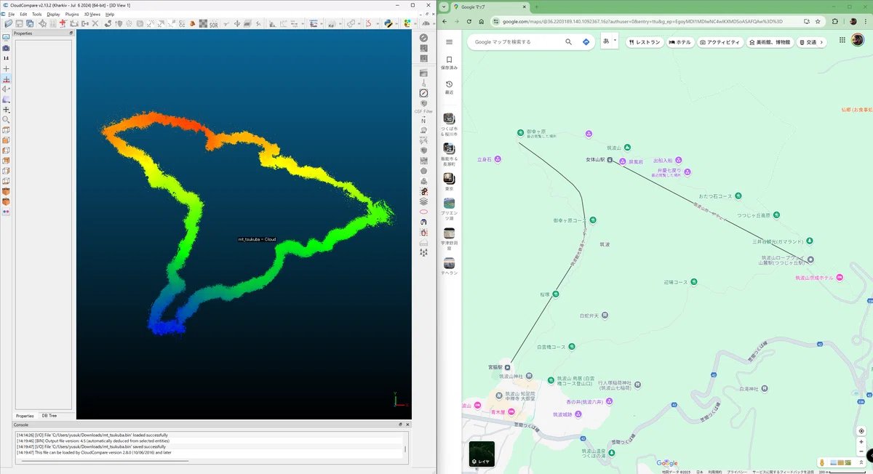Click the trees plugin icon in the right toolbar

423,252
